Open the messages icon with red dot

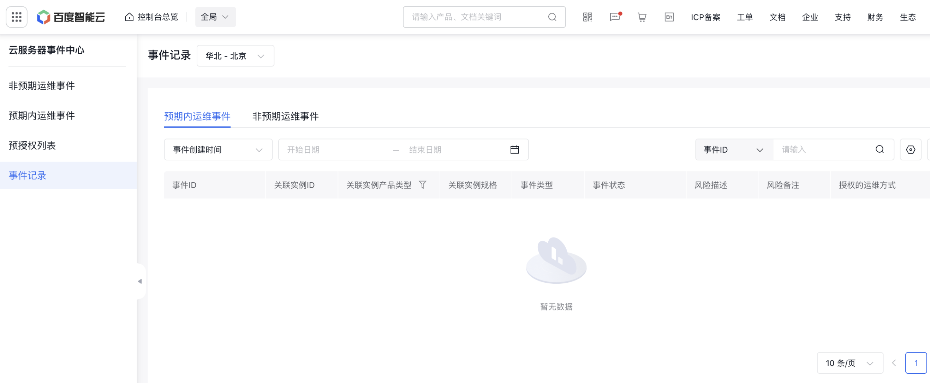click(x=615, y=17)
